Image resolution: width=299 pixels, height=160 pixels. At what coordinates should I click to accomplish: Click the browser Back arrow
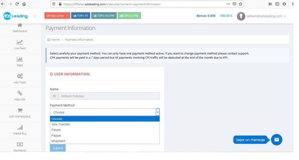tap(3, 4)
